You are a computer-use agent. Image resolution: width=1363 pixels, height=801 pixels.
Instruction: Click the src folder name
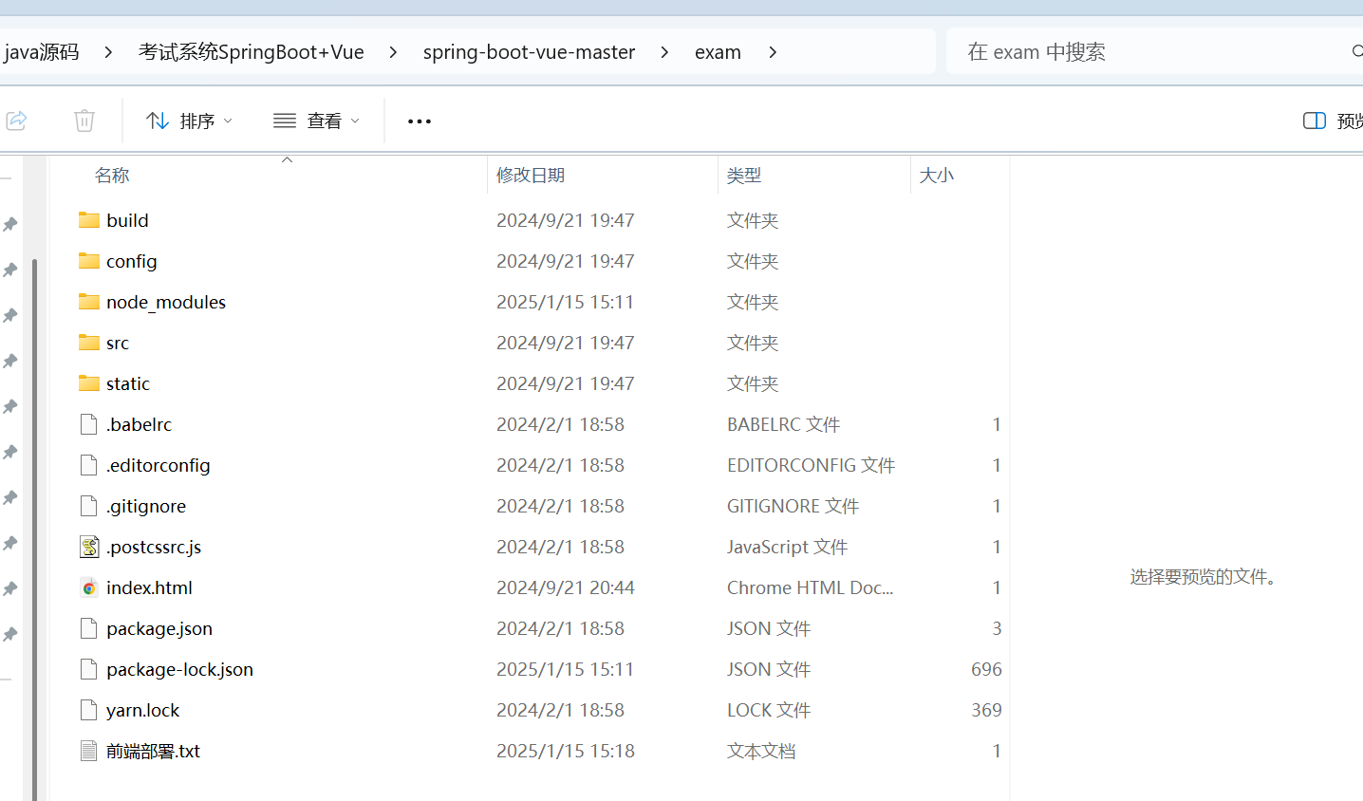(x=118, y=343)
